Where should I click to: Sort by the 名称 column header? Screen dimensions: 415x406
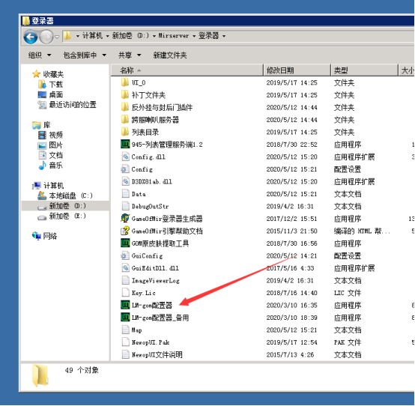pyautogui.click(x=187, y=70)
